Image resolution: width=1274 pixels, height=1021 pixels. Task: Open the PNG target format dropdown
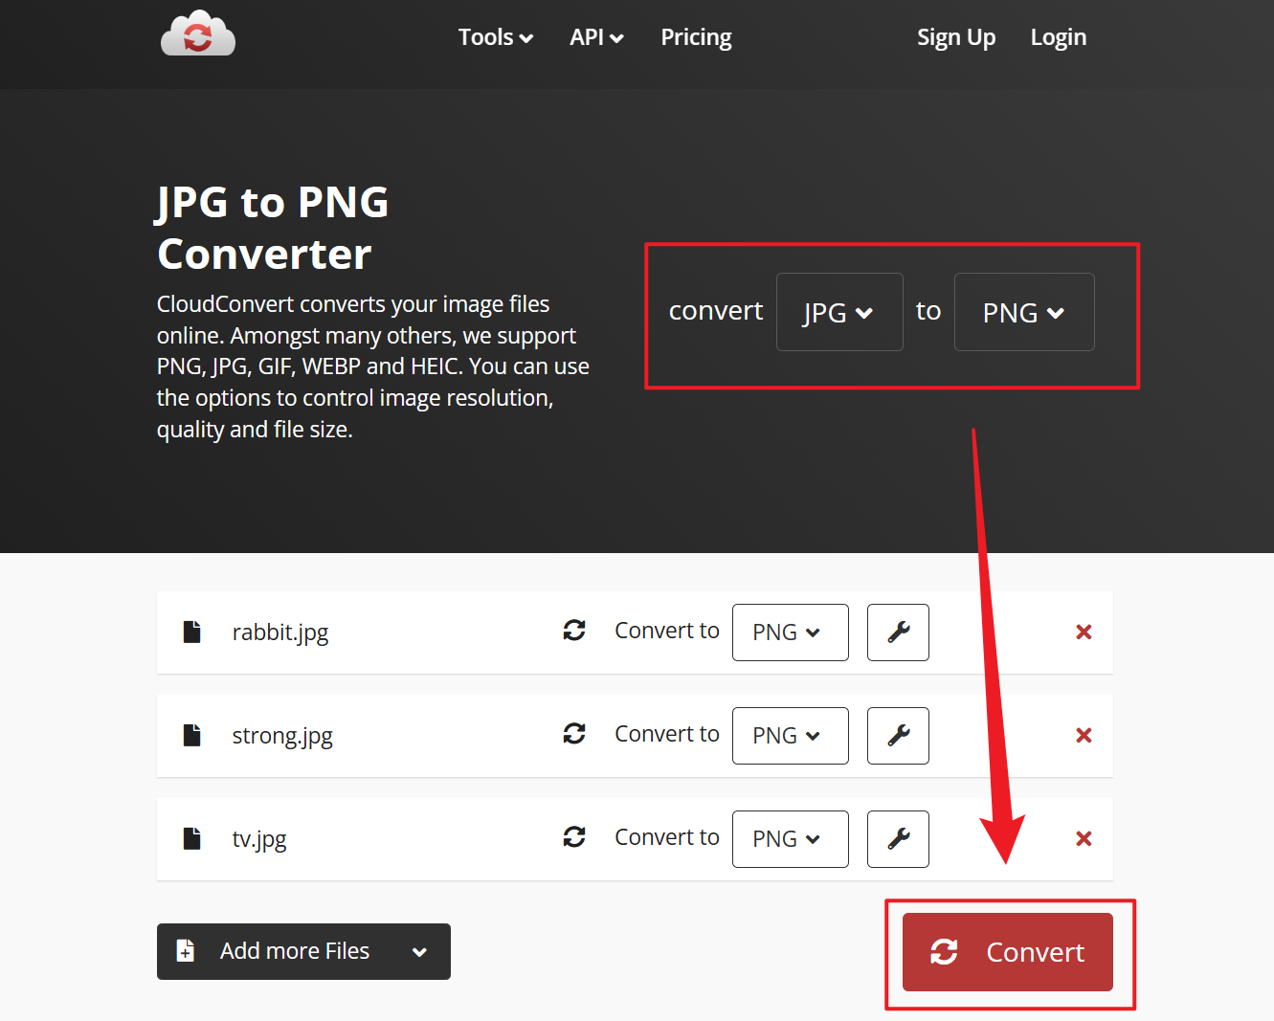click(x=1023, y=312)
